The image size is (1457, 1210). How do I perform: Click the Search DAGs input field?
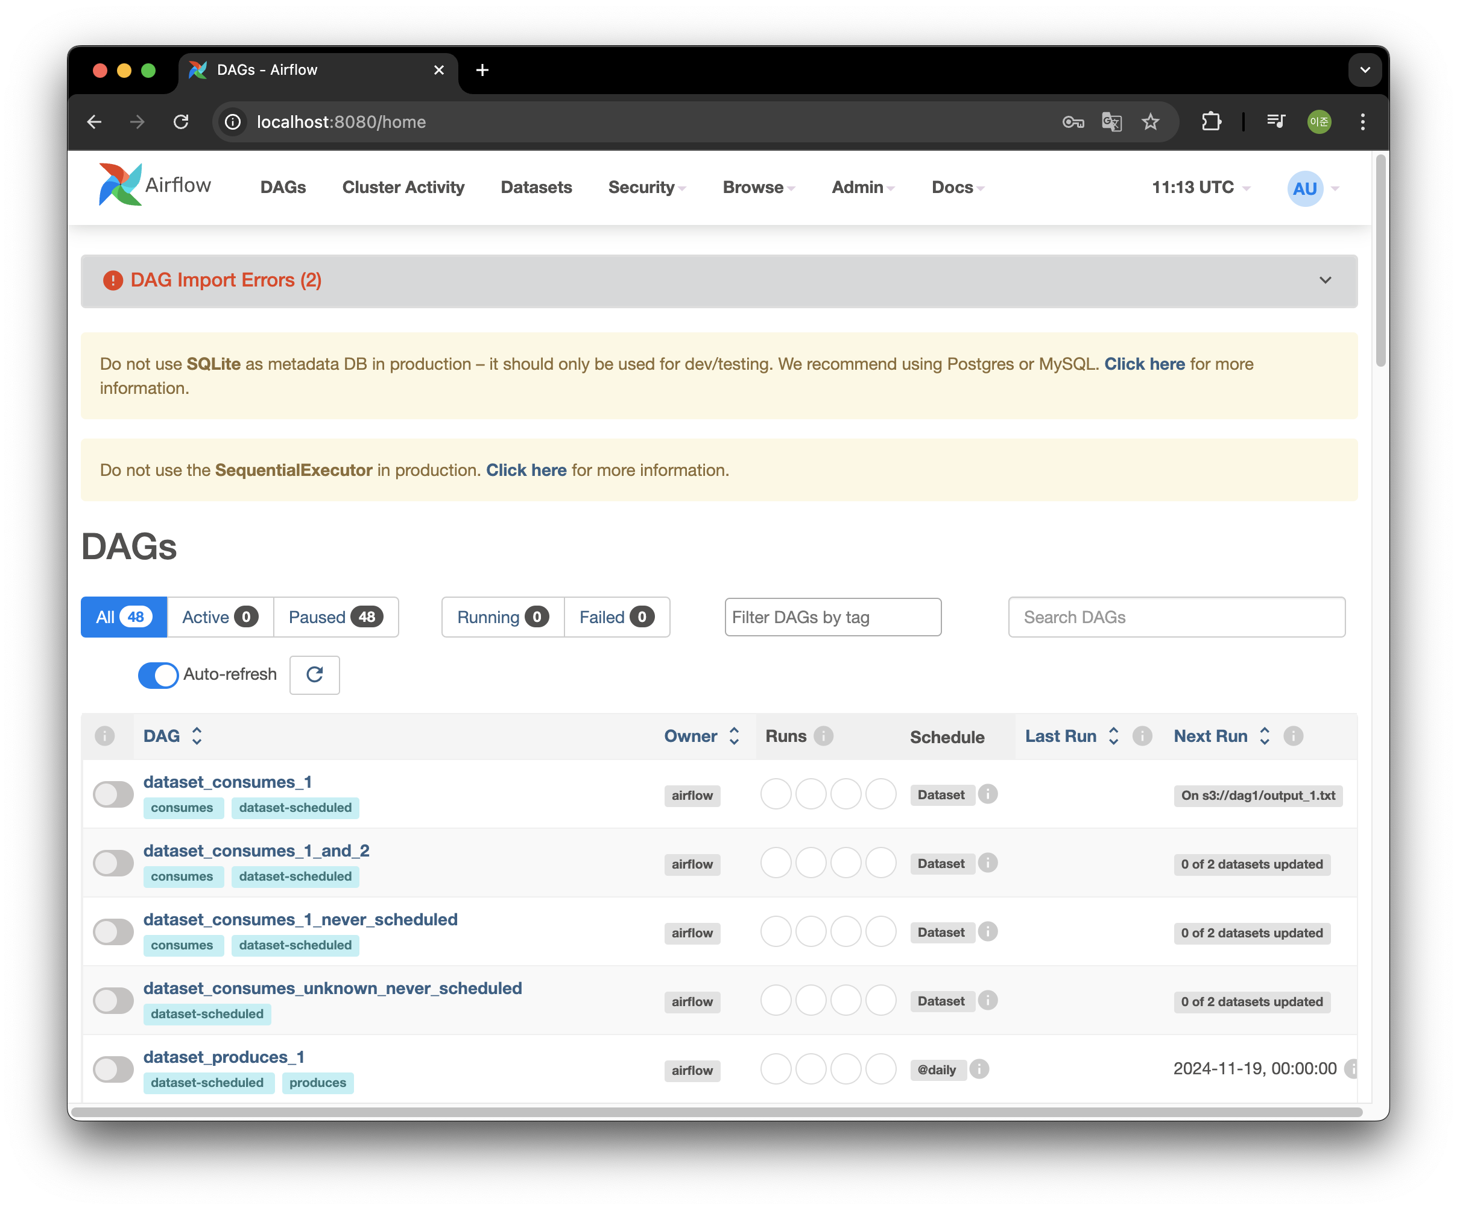(1176, 617)
